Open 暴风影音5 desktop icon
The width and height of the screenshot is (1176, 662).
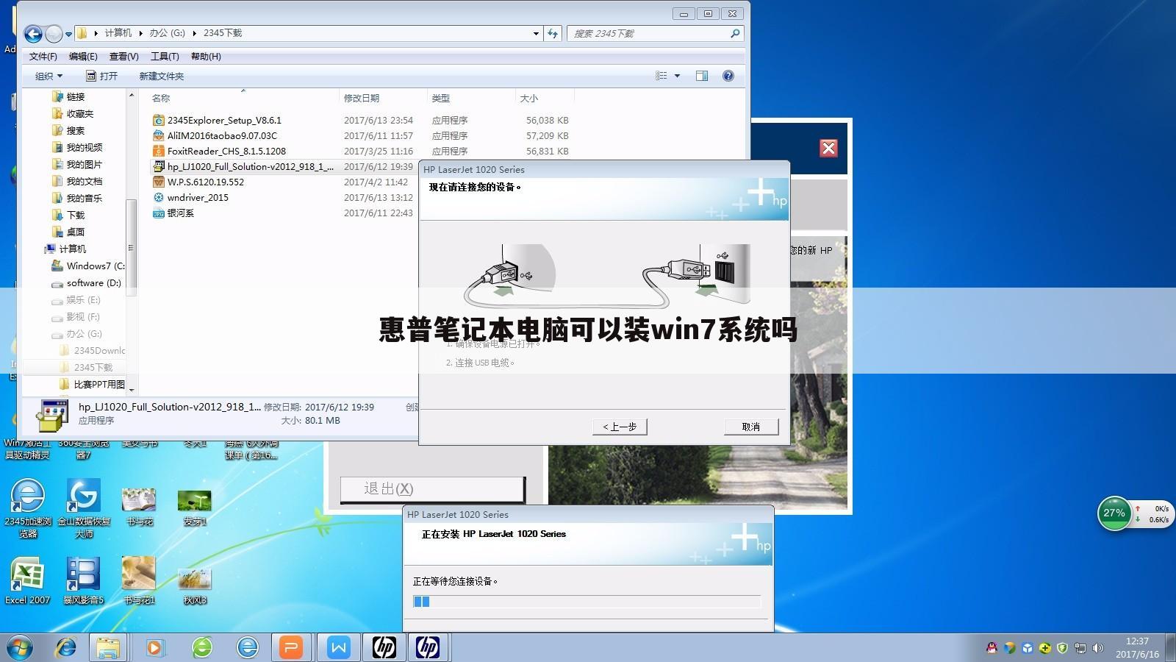tap(83, 580)
